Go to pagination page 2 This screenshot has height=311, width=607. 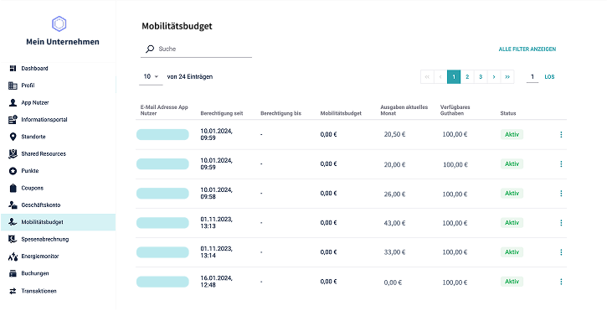click(x=467, y=77)
